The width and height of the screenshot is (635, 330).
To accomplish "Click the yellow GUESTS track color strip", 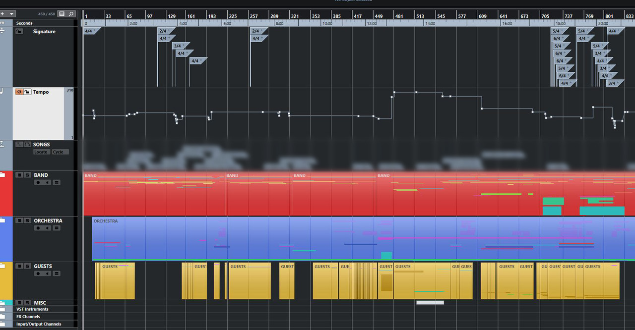I will click(6, 281).
